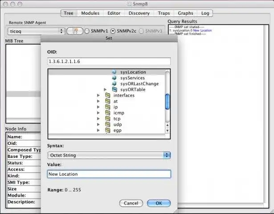This screenshot has width=274, height=214.
Task: Click the 'sysLocation.0 New Location' query result line
Action: tap(191, 30)
